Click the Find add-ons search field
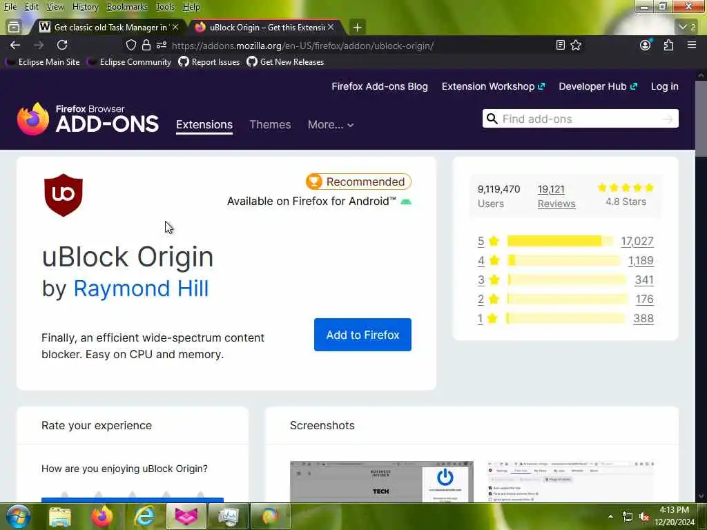This screenshot has height=530, width=707. coord(580,119)
